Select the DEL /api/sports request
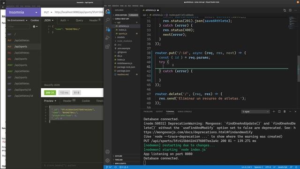The width and height of the screenshot is (300, 169). coord(23,59)
